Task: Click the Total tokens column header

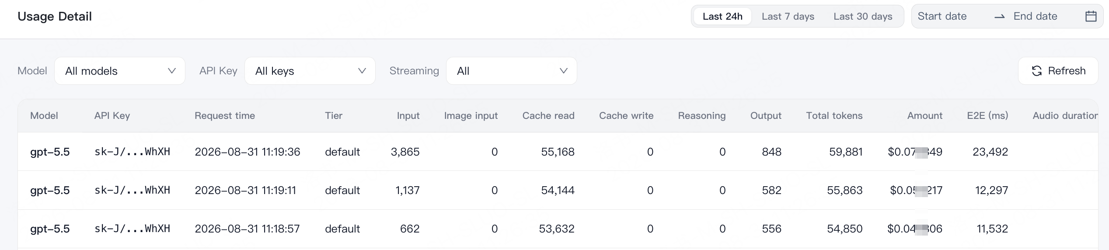Action: click(834, 115)
